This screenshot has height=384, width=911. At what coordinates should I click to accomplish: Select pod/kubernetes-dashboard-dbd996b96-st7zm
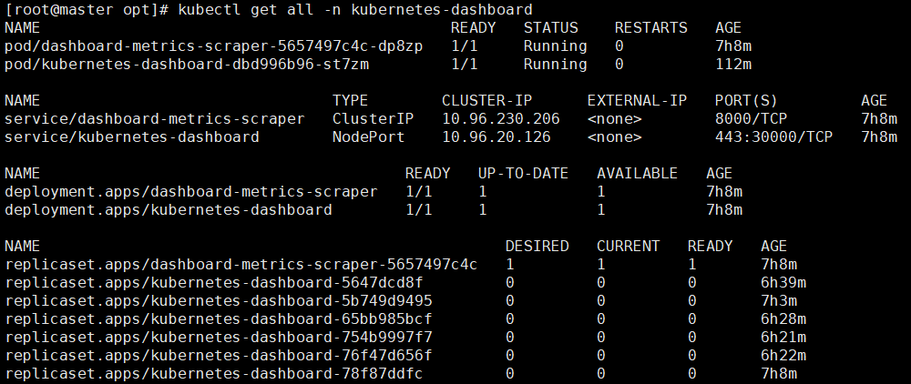pos(187,65)
